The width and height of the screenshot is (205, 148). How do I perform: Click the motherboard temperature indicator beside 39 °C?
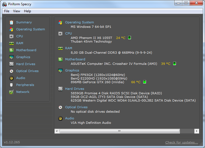coord(175,63)
